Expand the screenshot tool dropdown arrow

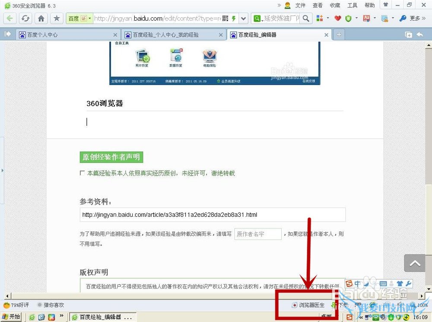click(393, 18)
